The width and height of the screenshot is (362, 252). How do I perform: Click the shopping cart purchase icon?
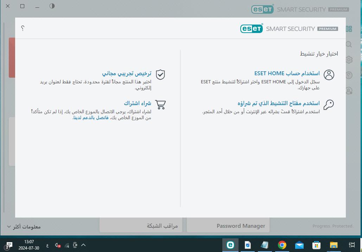160,105
